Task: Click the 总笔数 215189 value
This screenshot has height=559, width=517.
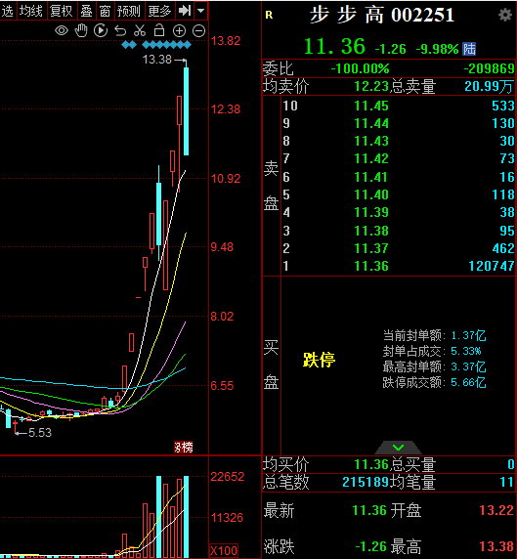Action: (x=366, y=482)
